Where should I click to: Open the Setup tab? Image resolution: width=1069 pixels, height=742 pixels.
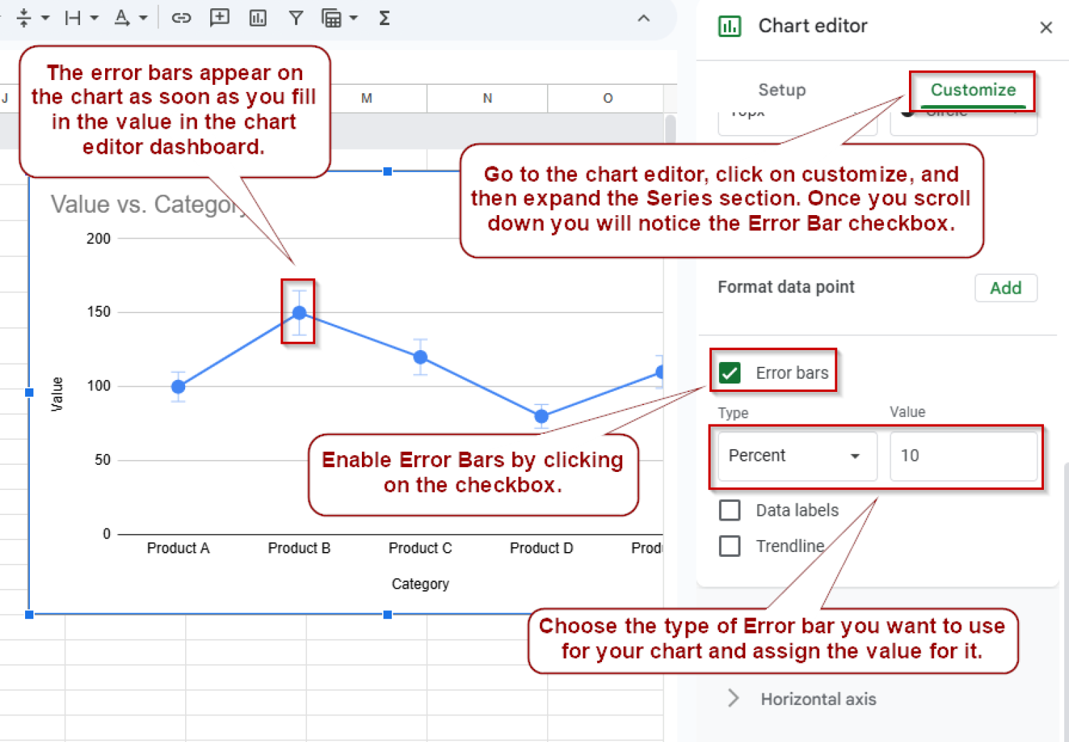click(782, 90)
